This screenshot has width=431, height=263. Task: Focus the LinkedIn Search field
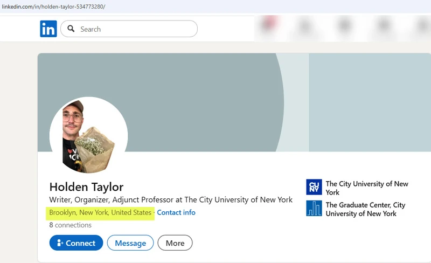pos(129,29)
